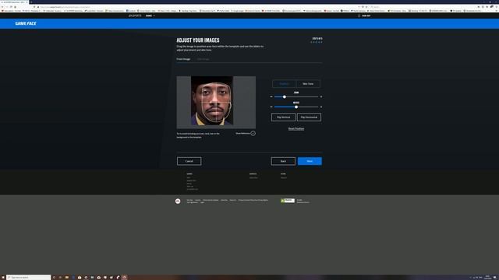Click Flip Vertical button

(x=283, y=117)
